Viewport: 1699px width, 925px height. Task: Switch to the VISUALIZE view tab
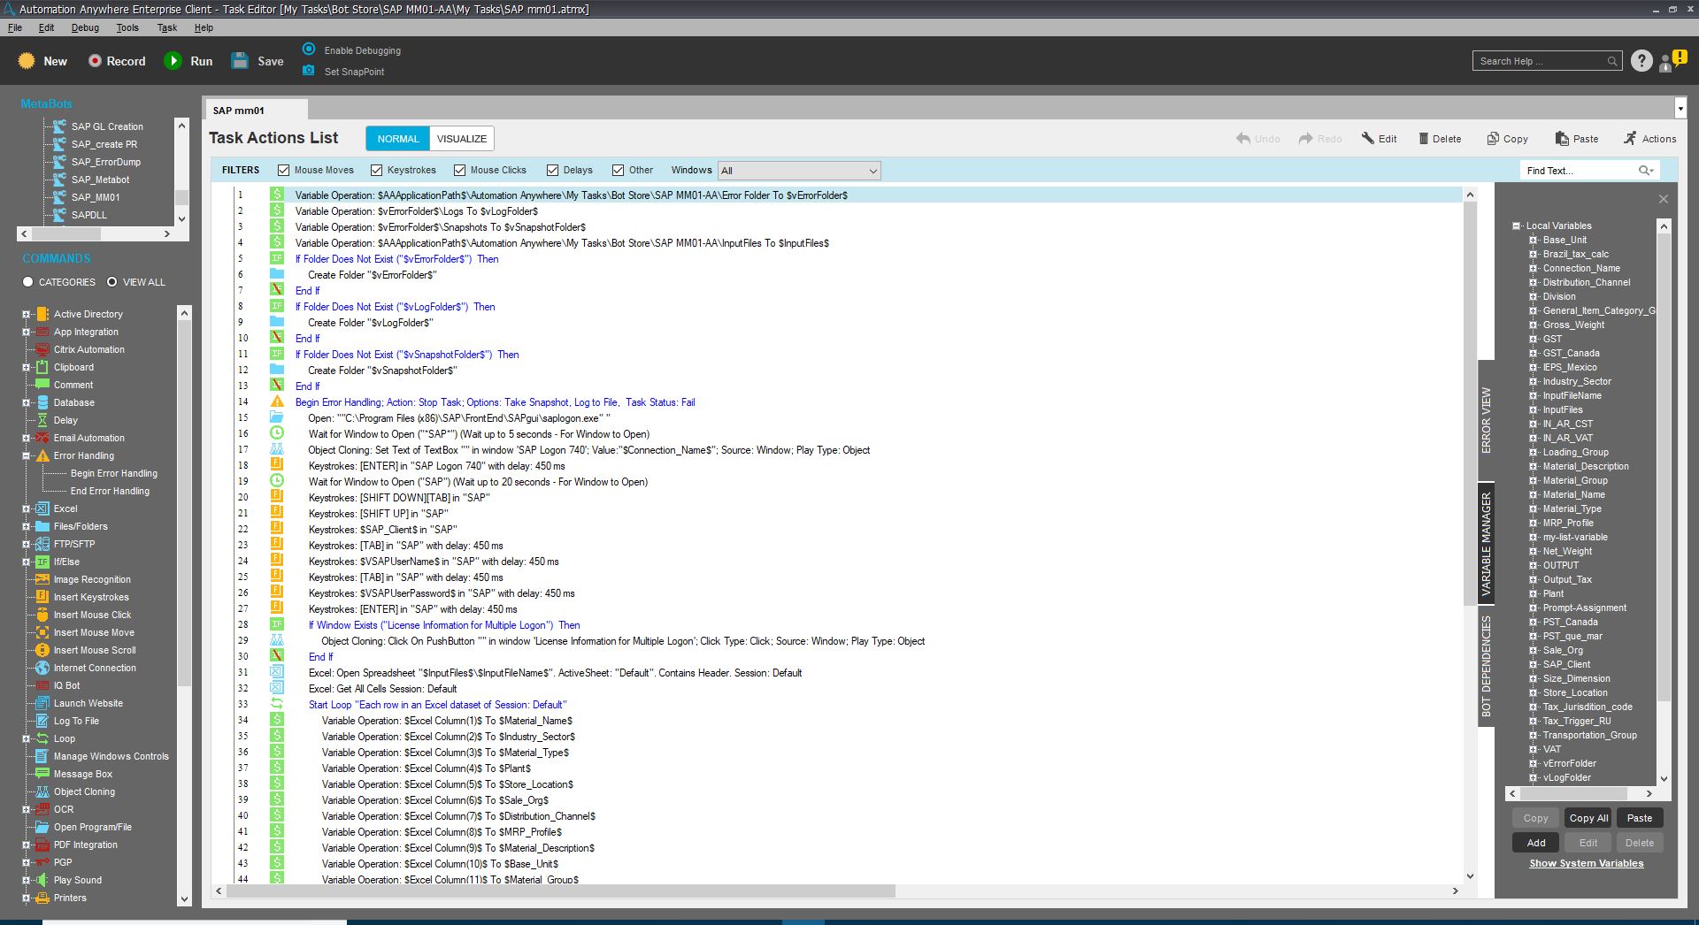461,139
